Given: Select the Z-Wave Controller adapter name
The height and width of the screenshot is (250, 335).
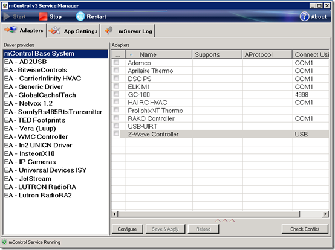Looking at the screenshot, I should pos(153,134).
